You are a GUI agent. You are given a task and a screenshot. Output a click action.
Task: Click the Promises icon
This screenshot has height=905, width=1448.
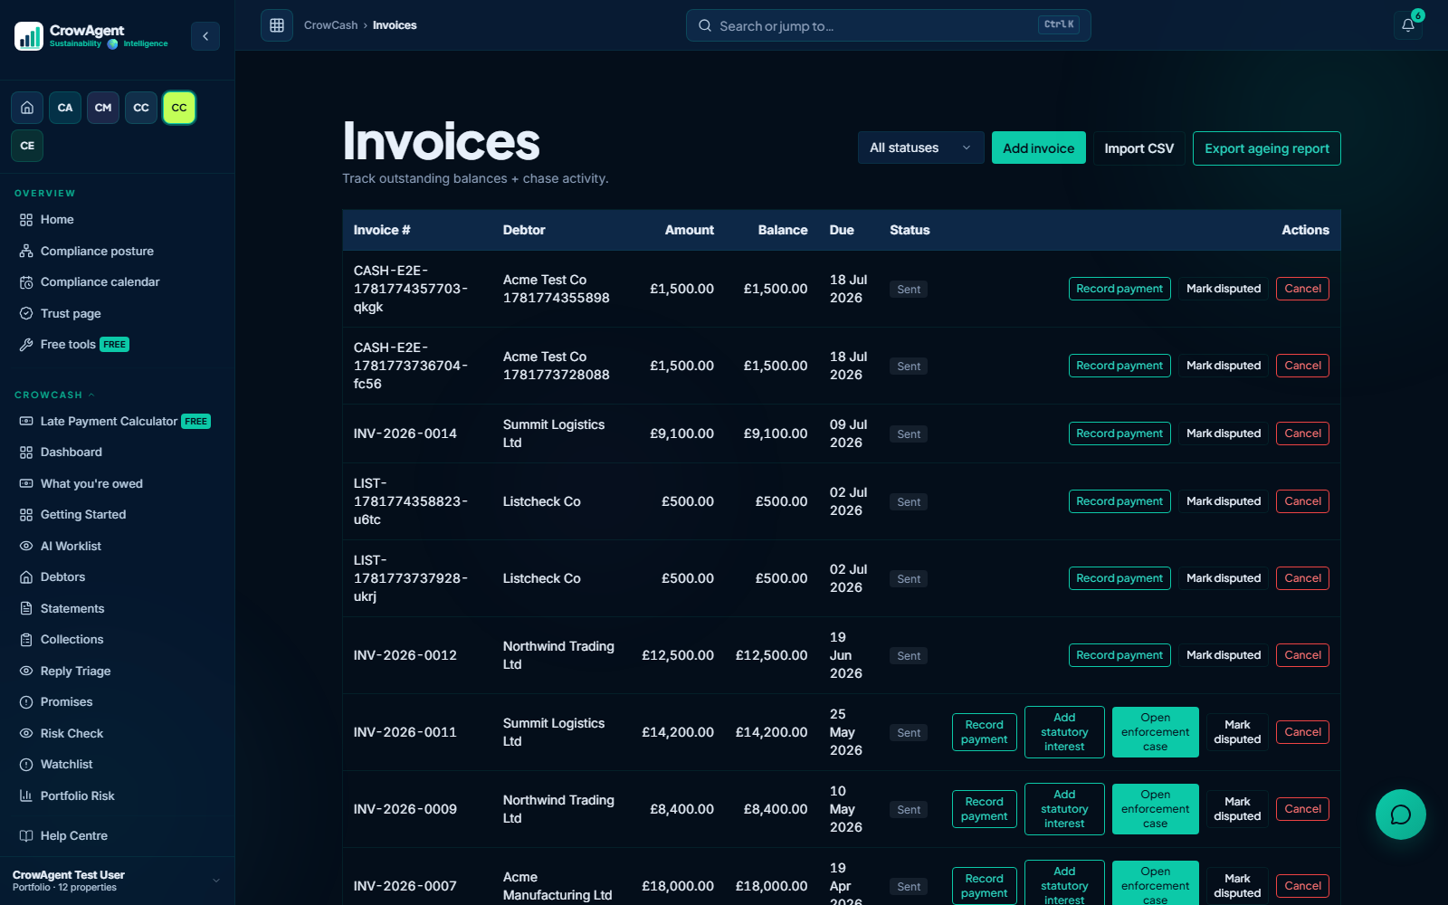[26, 702]
